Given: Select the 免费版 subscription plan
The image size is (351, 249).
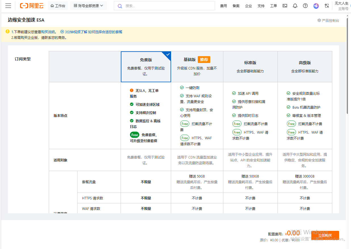Looking at the screenshot, I should point(146,67).
